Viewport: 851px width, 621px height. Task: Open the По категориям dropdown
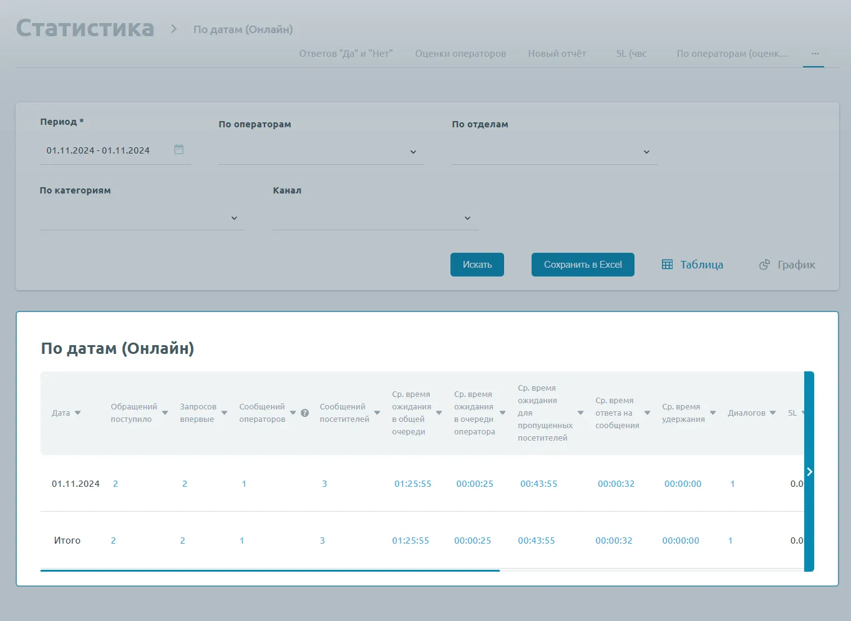tap(234, 218)
